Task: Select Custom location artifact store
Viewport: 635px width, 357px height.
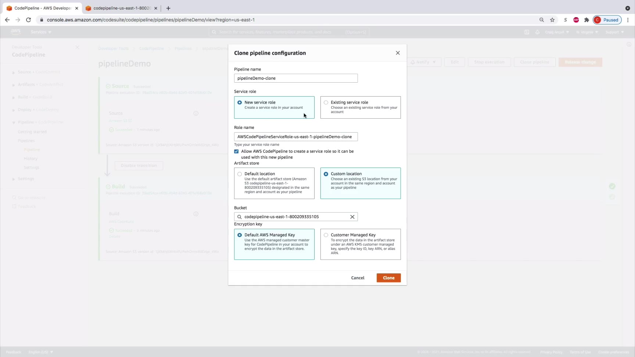Action: coord(360,183)
